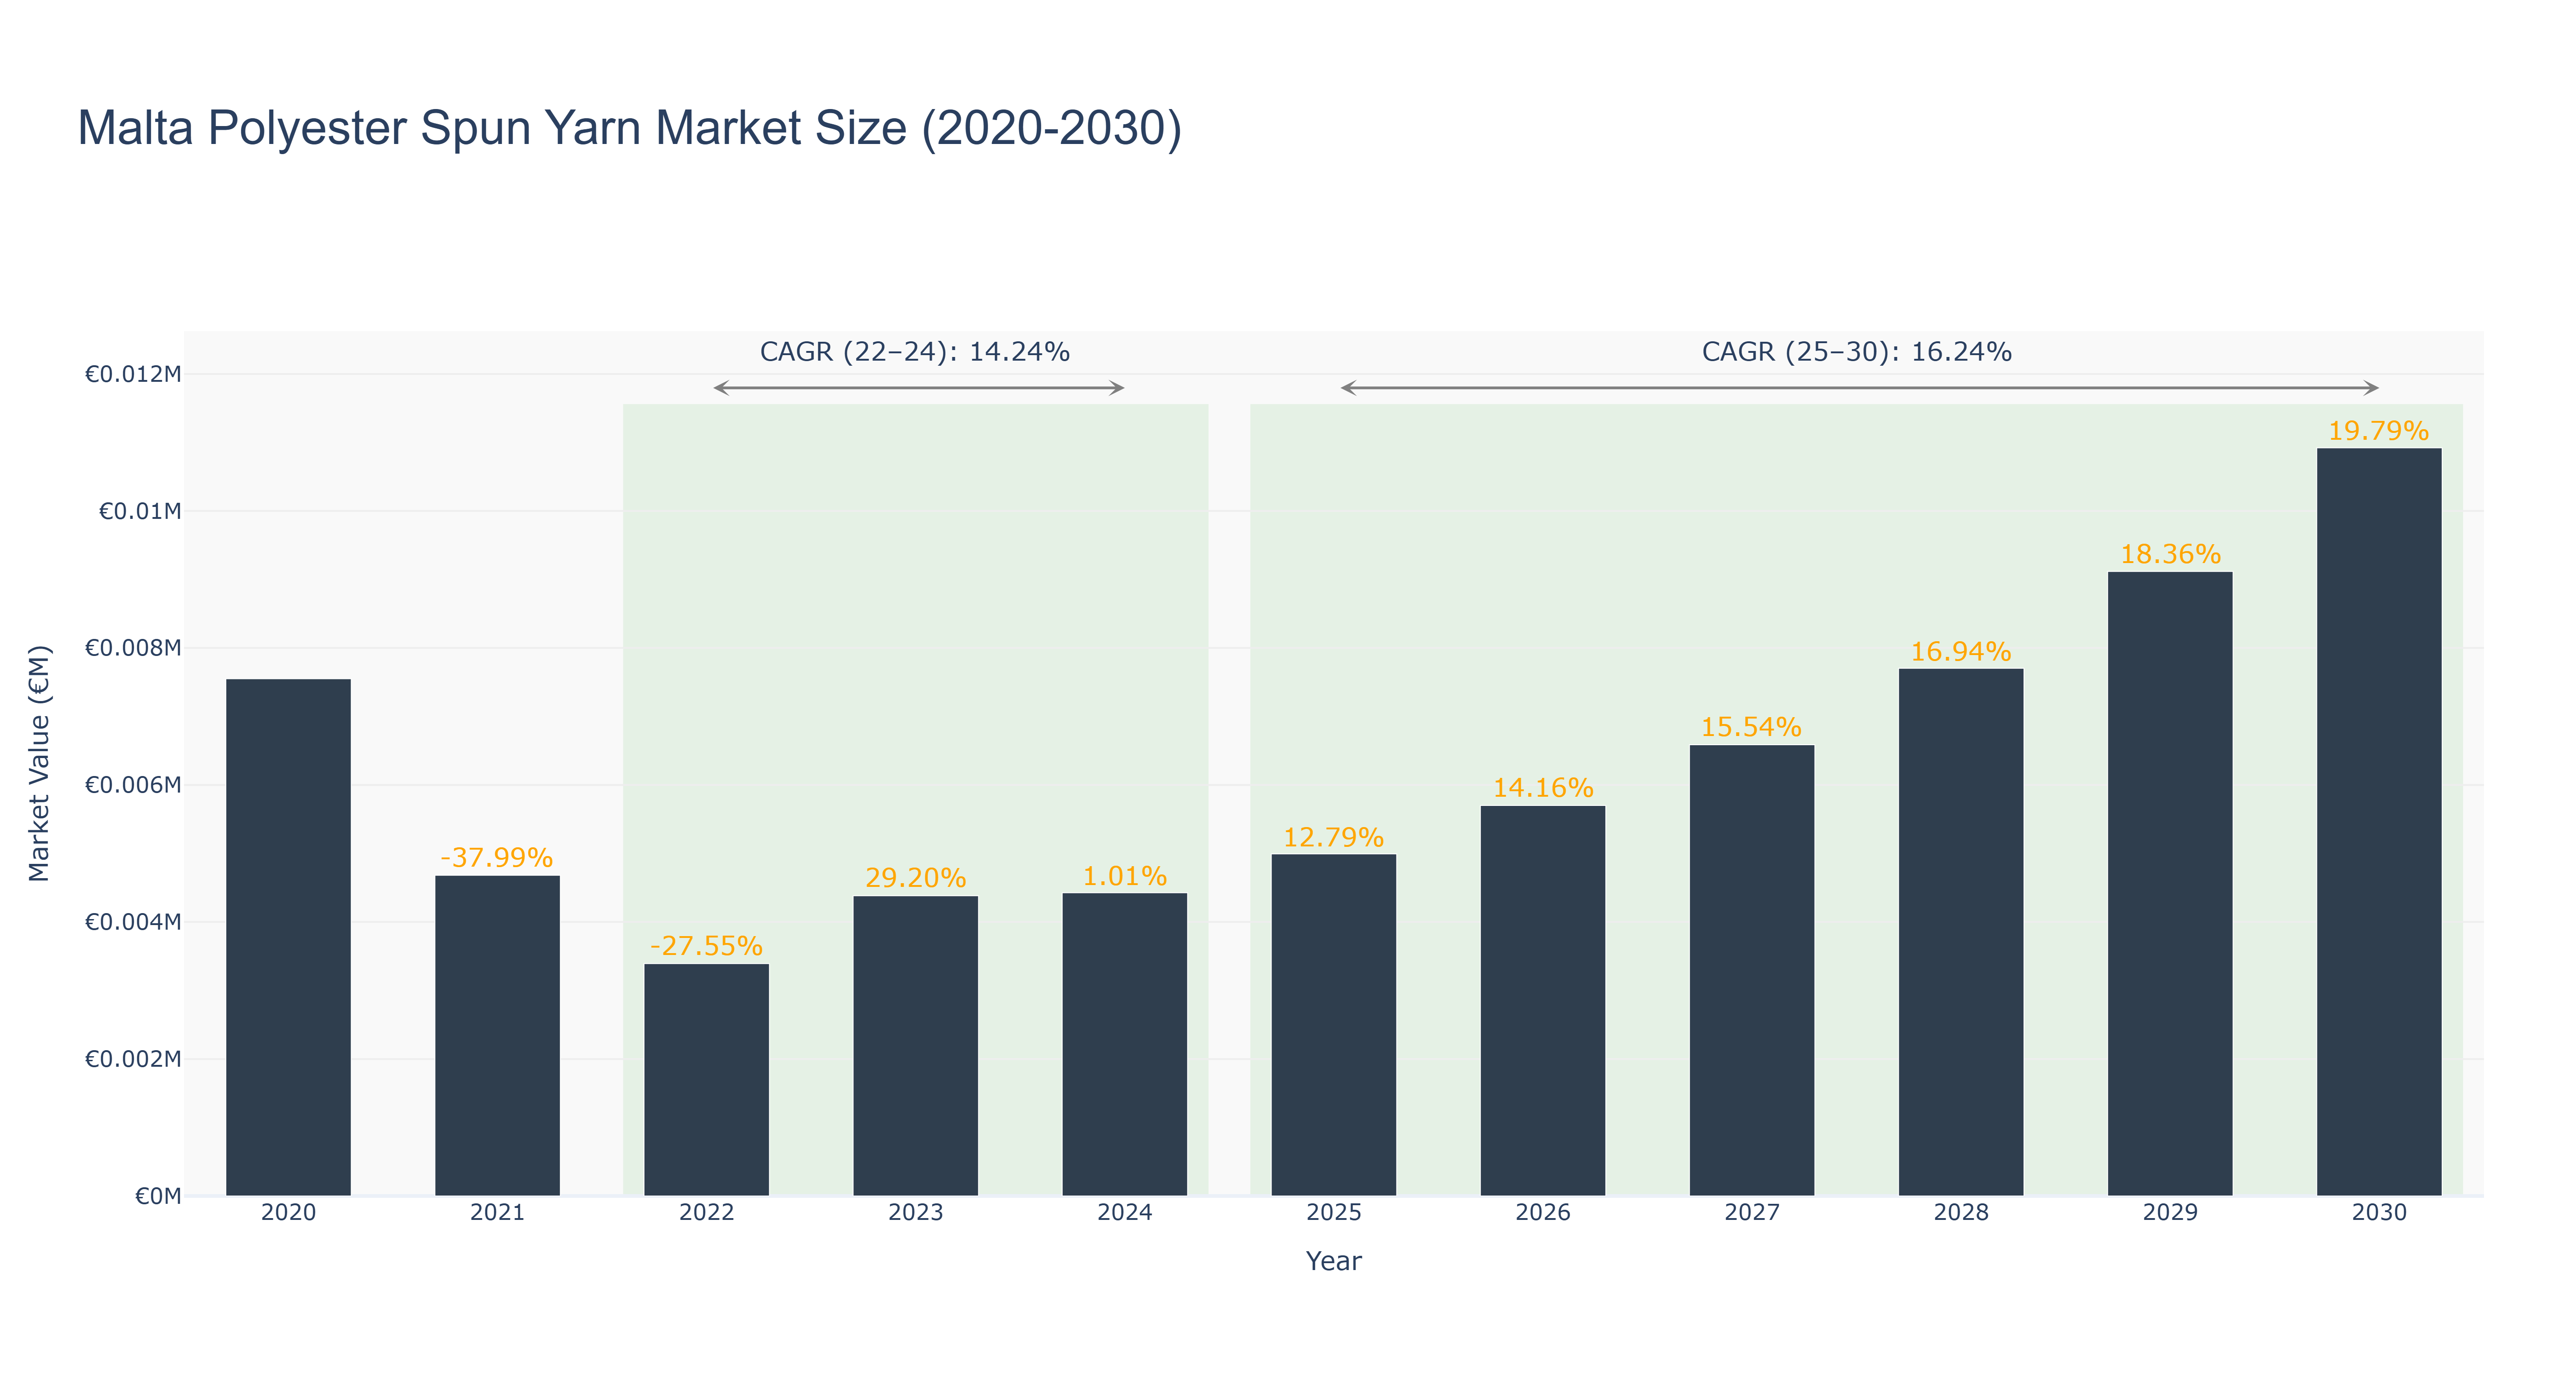The height and width of the screenshot is (1380, 2576).
Task: Click the 2023 bar in the chart
Action: (x=915, y=1045)
